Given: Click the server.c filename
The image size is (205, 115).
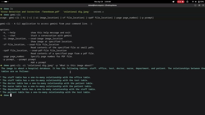Looking at the screenshot, I should pos(99,12).
